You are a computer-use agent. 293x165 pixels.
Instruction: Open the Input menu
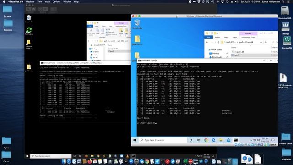(47, 2)
